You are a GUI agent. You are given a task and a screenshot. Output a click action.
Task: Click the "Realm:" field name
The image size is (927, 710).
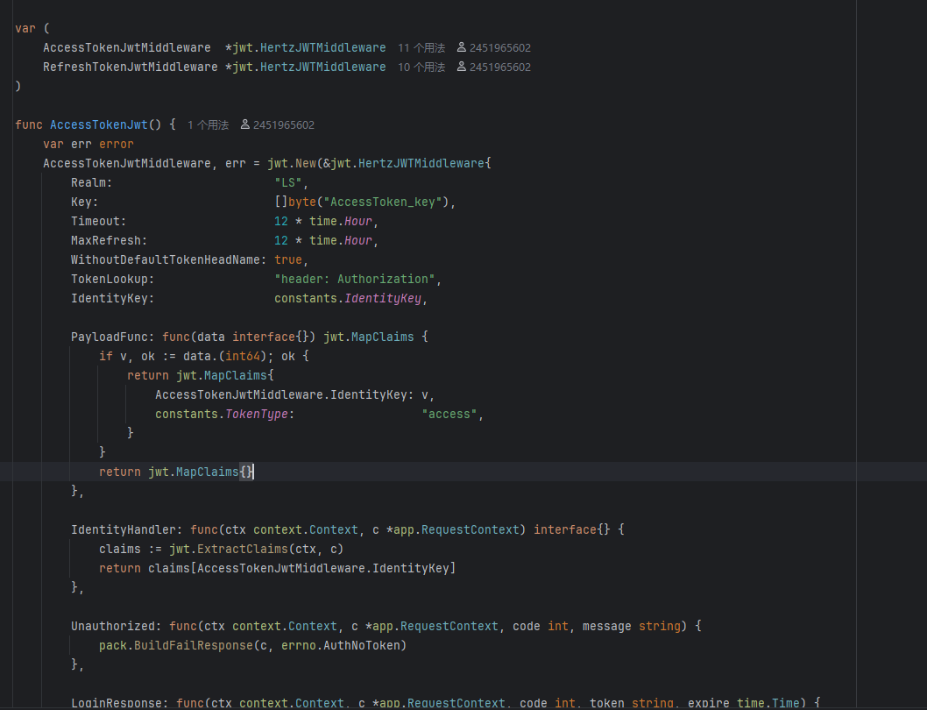[92, 183]
